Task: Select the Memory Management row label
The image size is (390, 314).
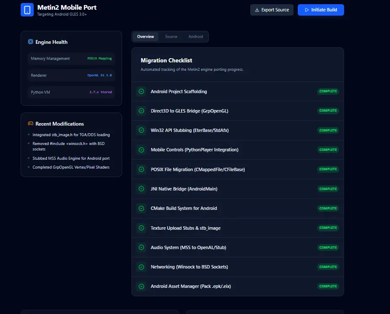Action: click(x=50, y=59)
